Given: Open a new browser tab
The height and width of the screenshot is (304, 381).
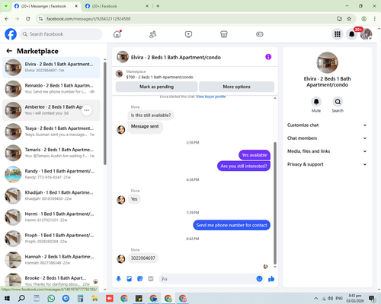Looking at the screenshot, I should coord(158,6).
